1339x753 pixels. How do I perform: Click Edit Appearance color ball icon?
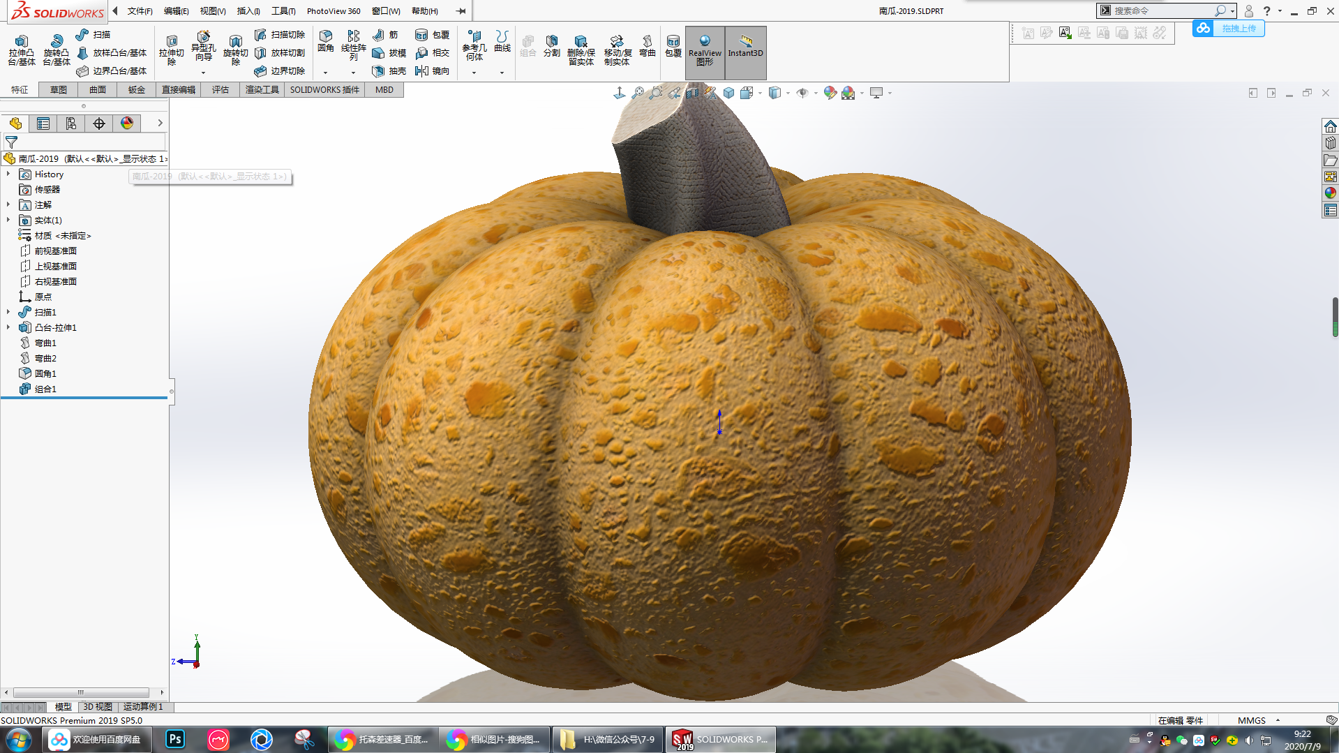(x=830, y=93)
